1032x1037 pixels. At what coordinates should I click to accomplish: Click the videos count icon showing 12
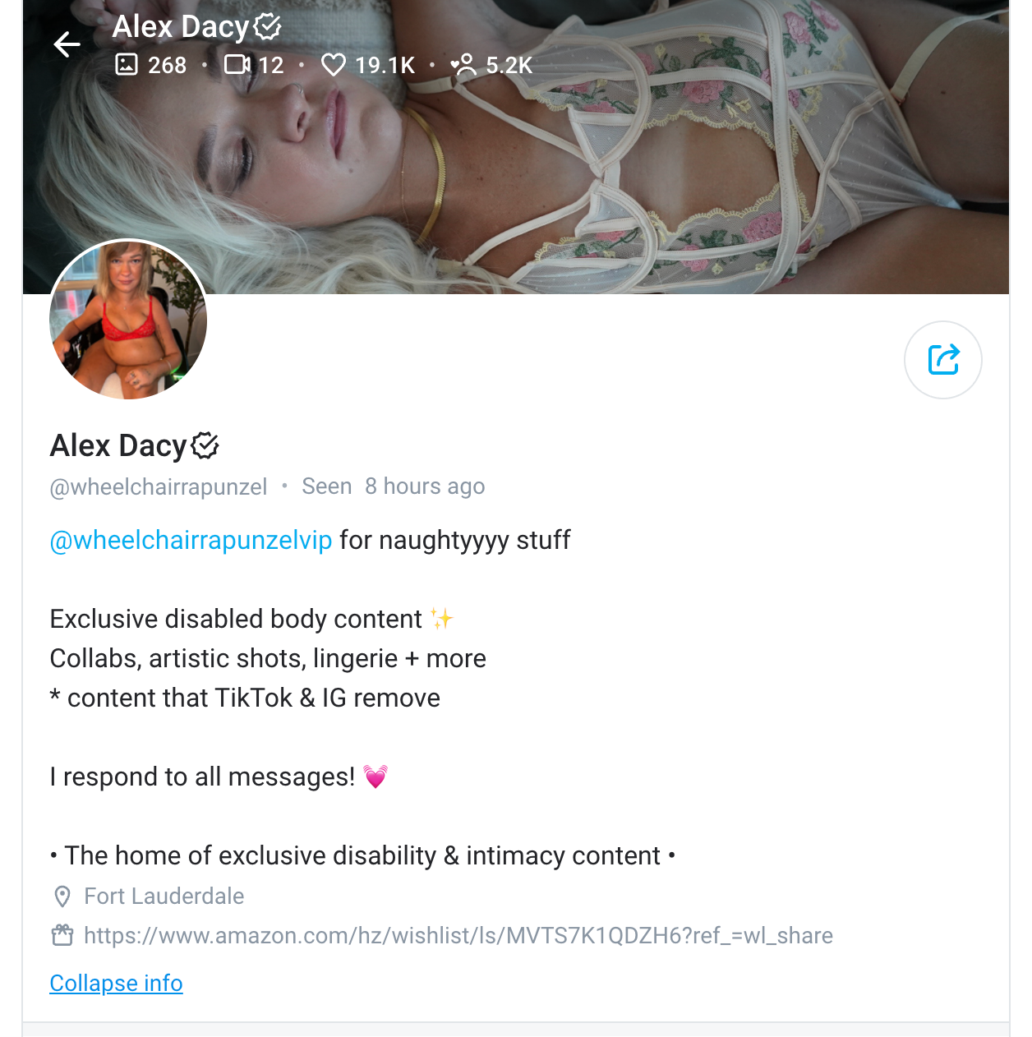pos(237,64)
